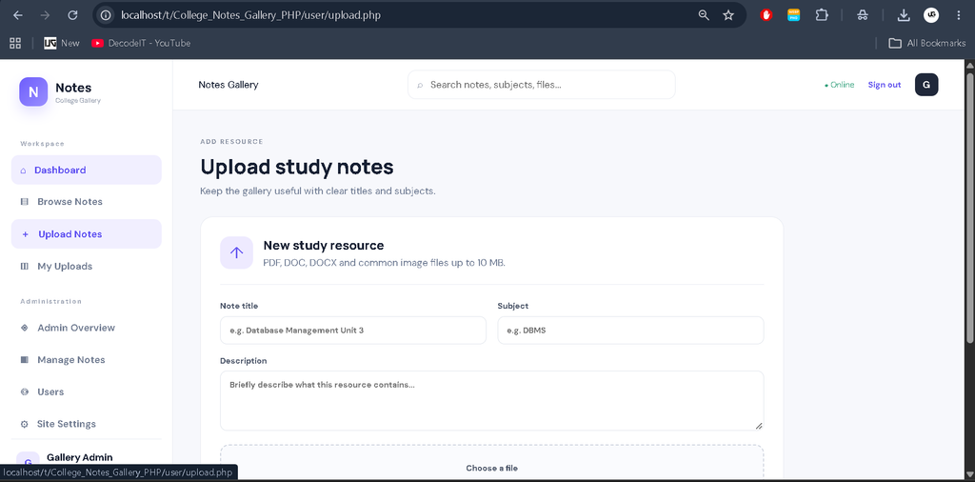Open the All Bookmarks folder
Screen dimensions: 975x482
(x=927, y=43)
